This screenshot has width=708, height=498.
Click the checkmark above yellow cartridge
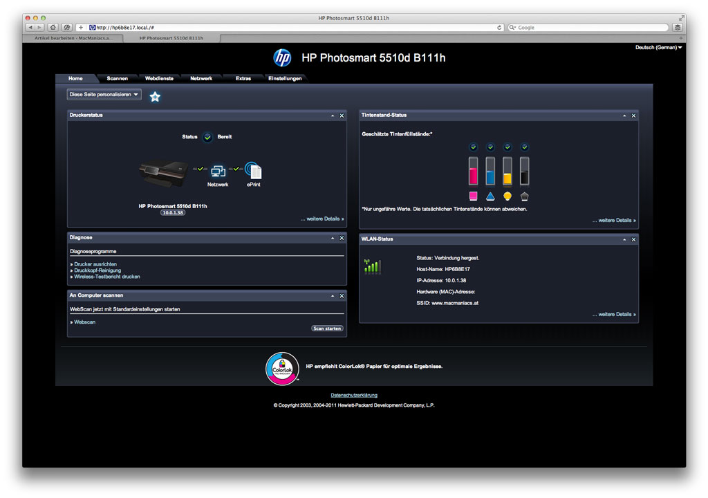coord(507,147)
